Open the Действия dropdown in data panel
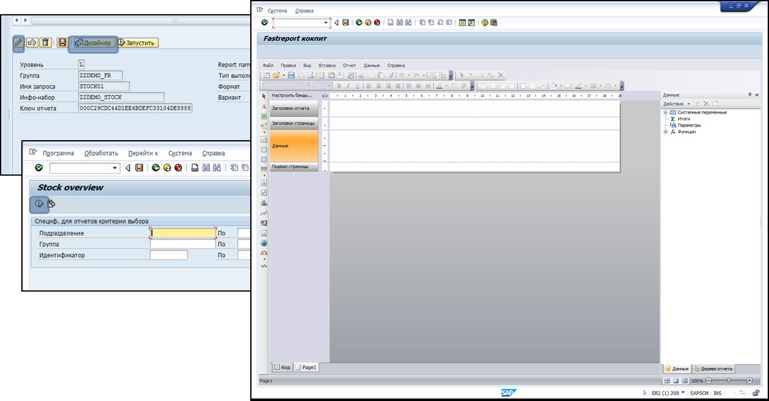 pos(676,104)
